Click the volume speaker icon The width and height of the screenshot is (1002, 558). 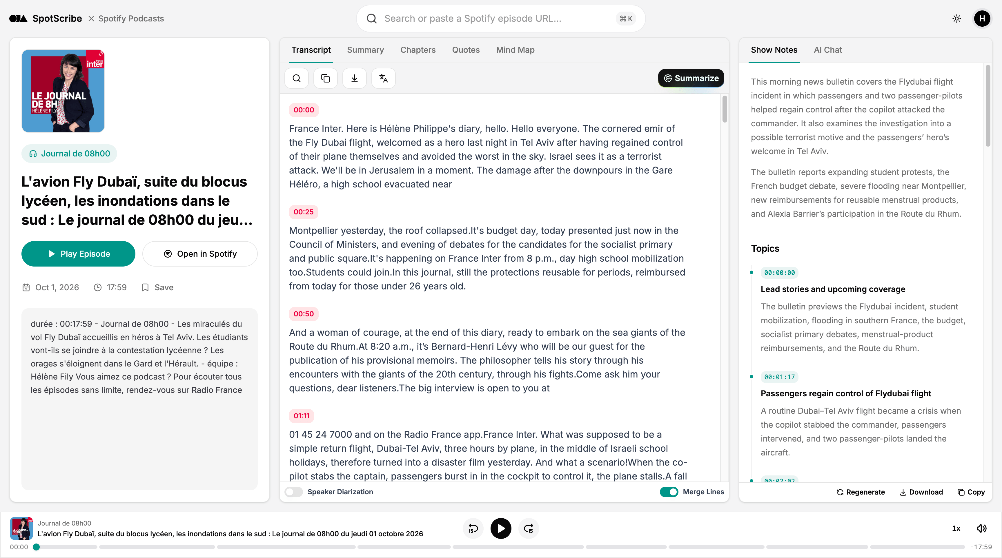(x=981, y=528)
